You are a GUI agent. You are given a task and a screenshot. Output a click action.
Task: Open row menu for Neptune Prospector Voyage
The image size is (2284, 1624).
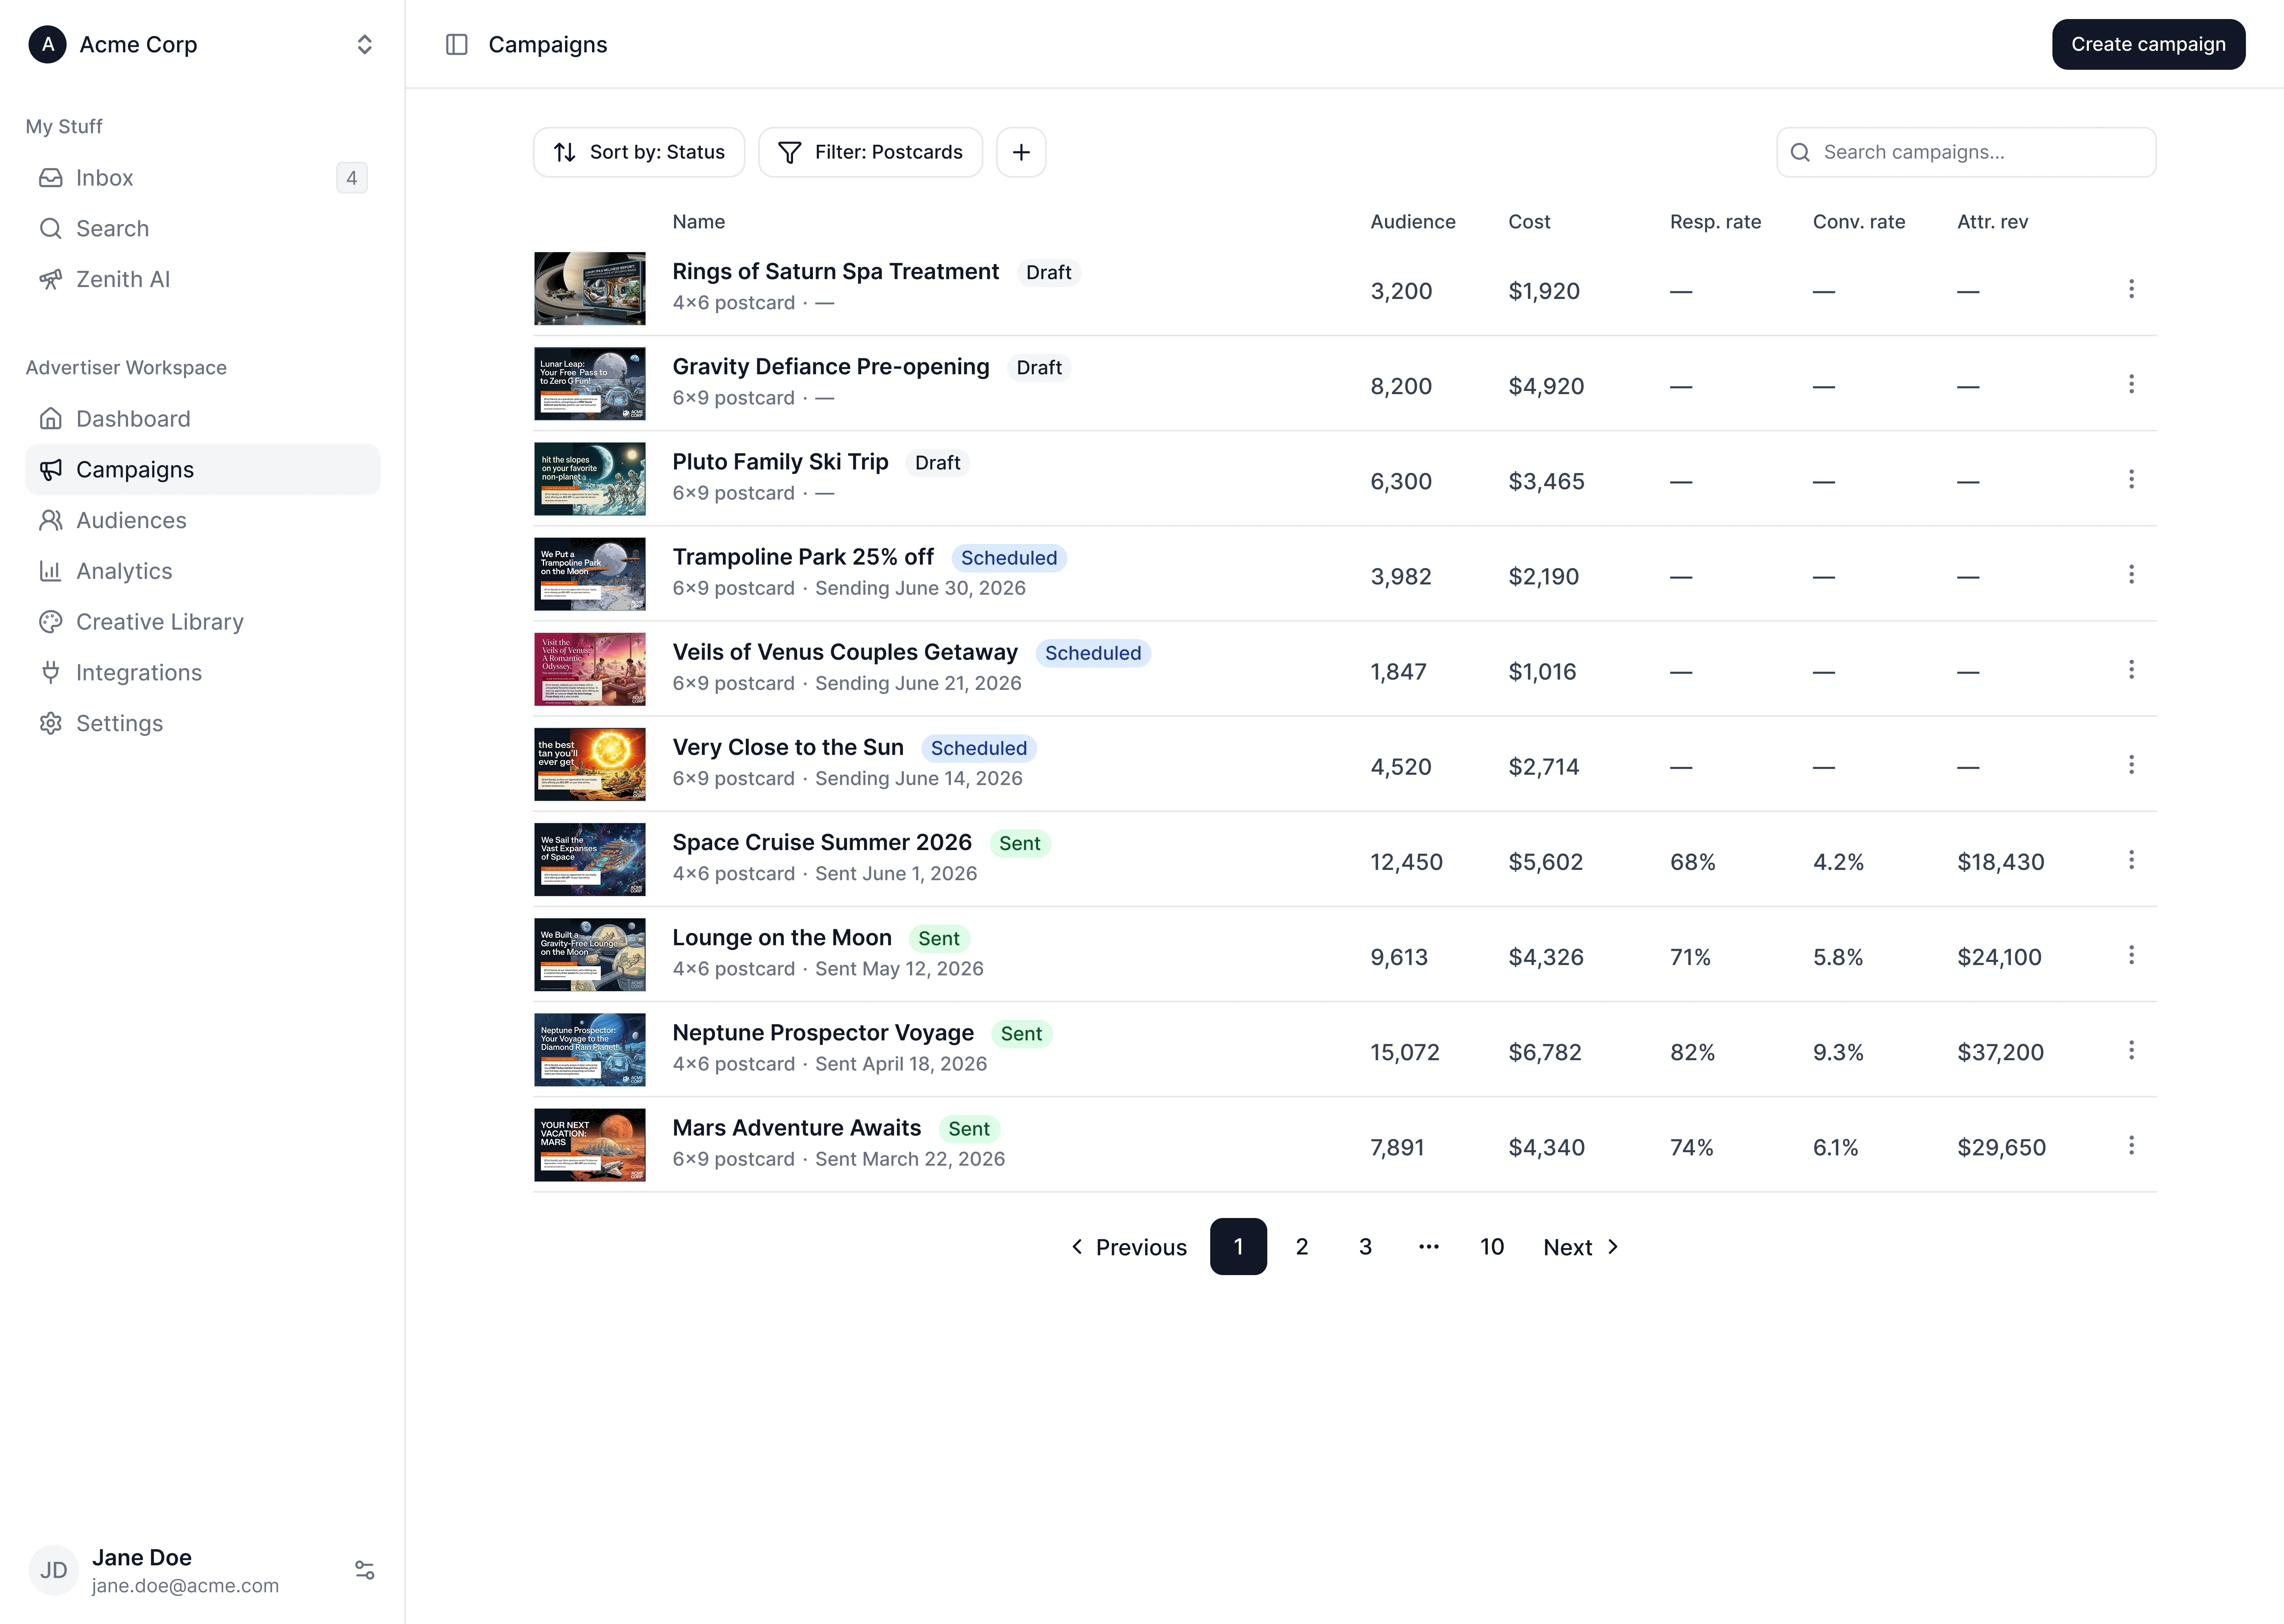point(2131,1050)
